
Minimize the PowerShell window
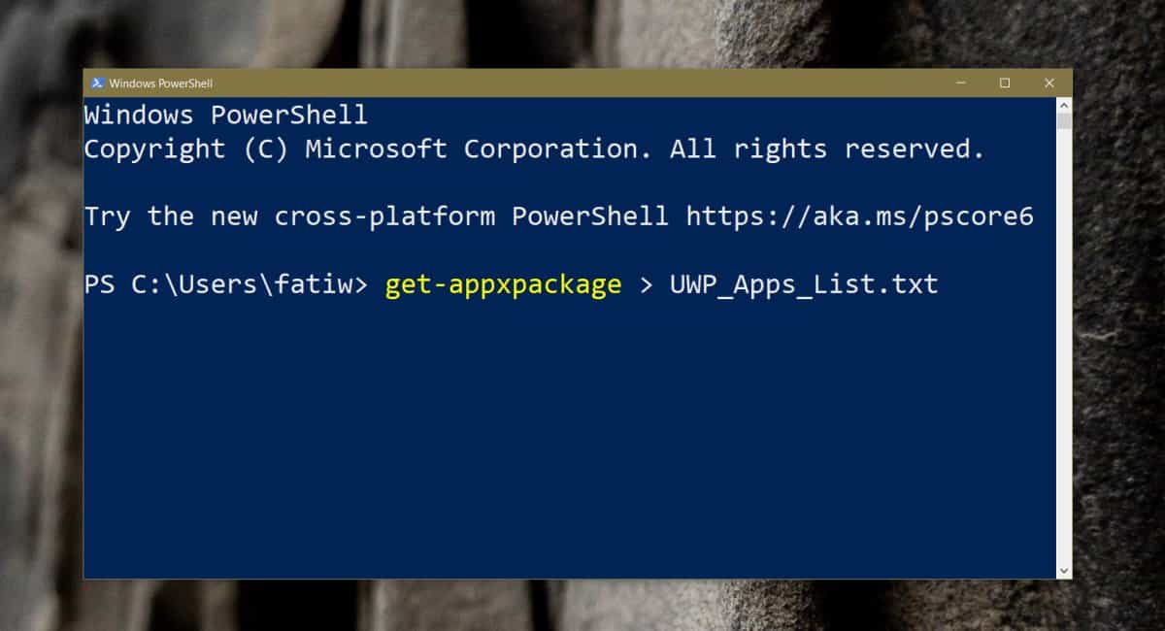[960, 83]
